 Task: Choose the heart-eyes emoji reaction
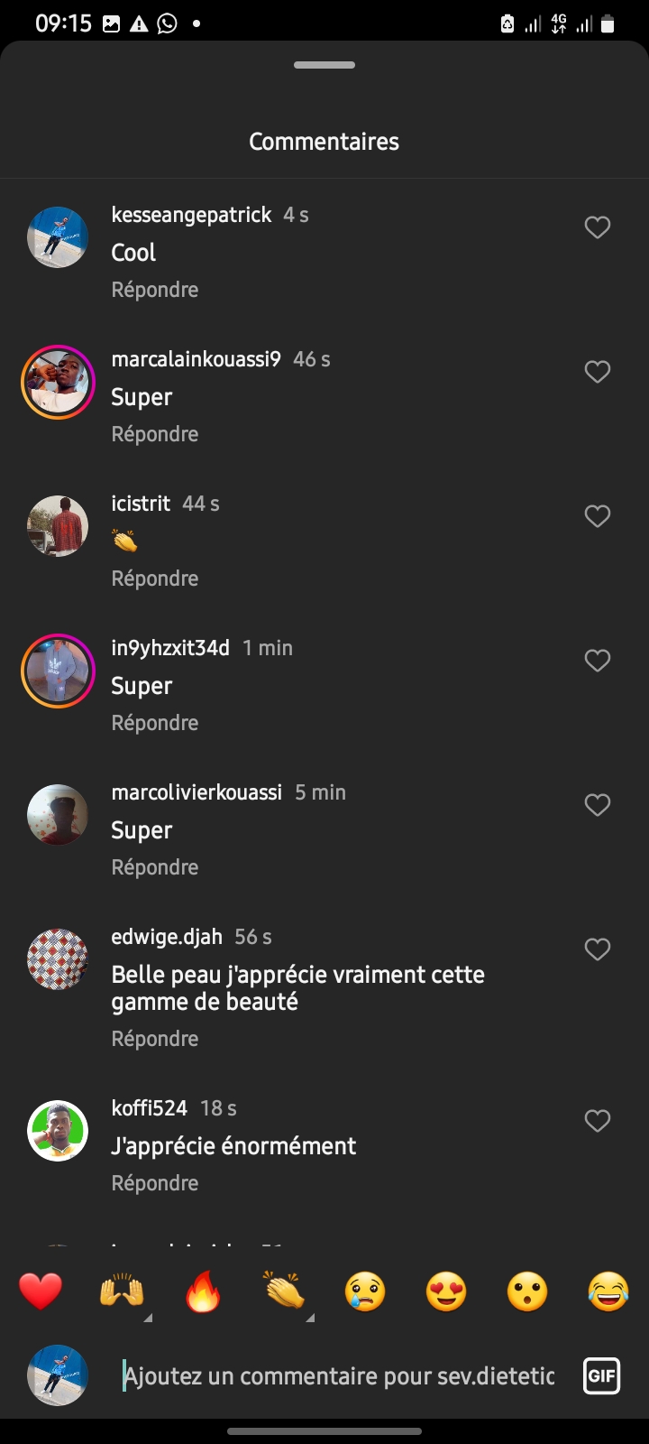(x=446, y=1291)
